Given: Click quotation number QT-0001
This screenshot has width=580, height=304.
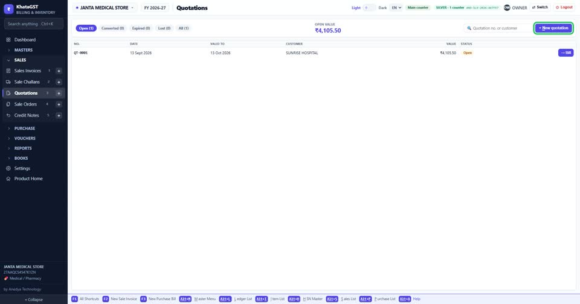Looking at the screenshot, I should [80, 53].
